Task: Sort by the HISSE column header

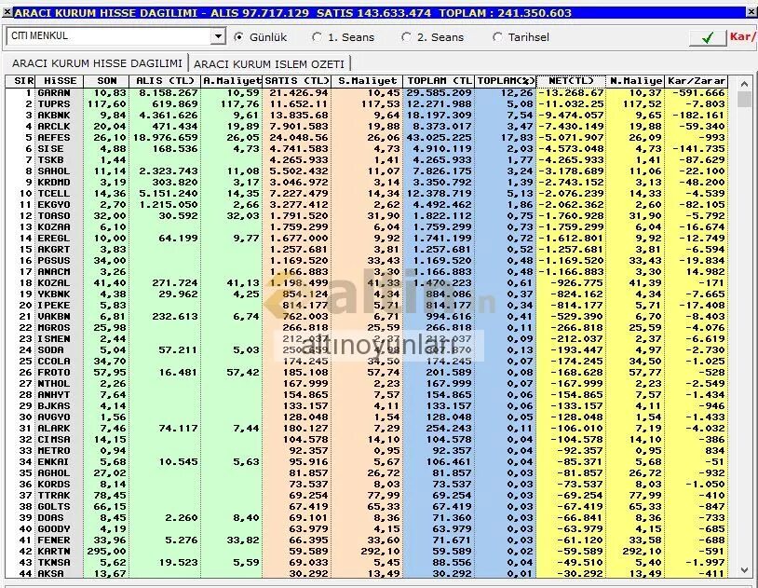Action: 60,81
